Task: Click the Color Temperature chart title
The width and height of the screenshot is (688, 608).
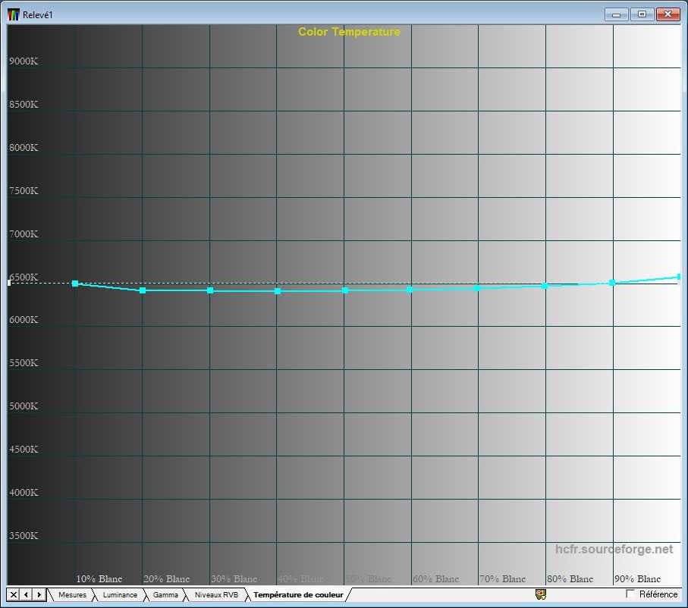Action: (x=349, y=32)
